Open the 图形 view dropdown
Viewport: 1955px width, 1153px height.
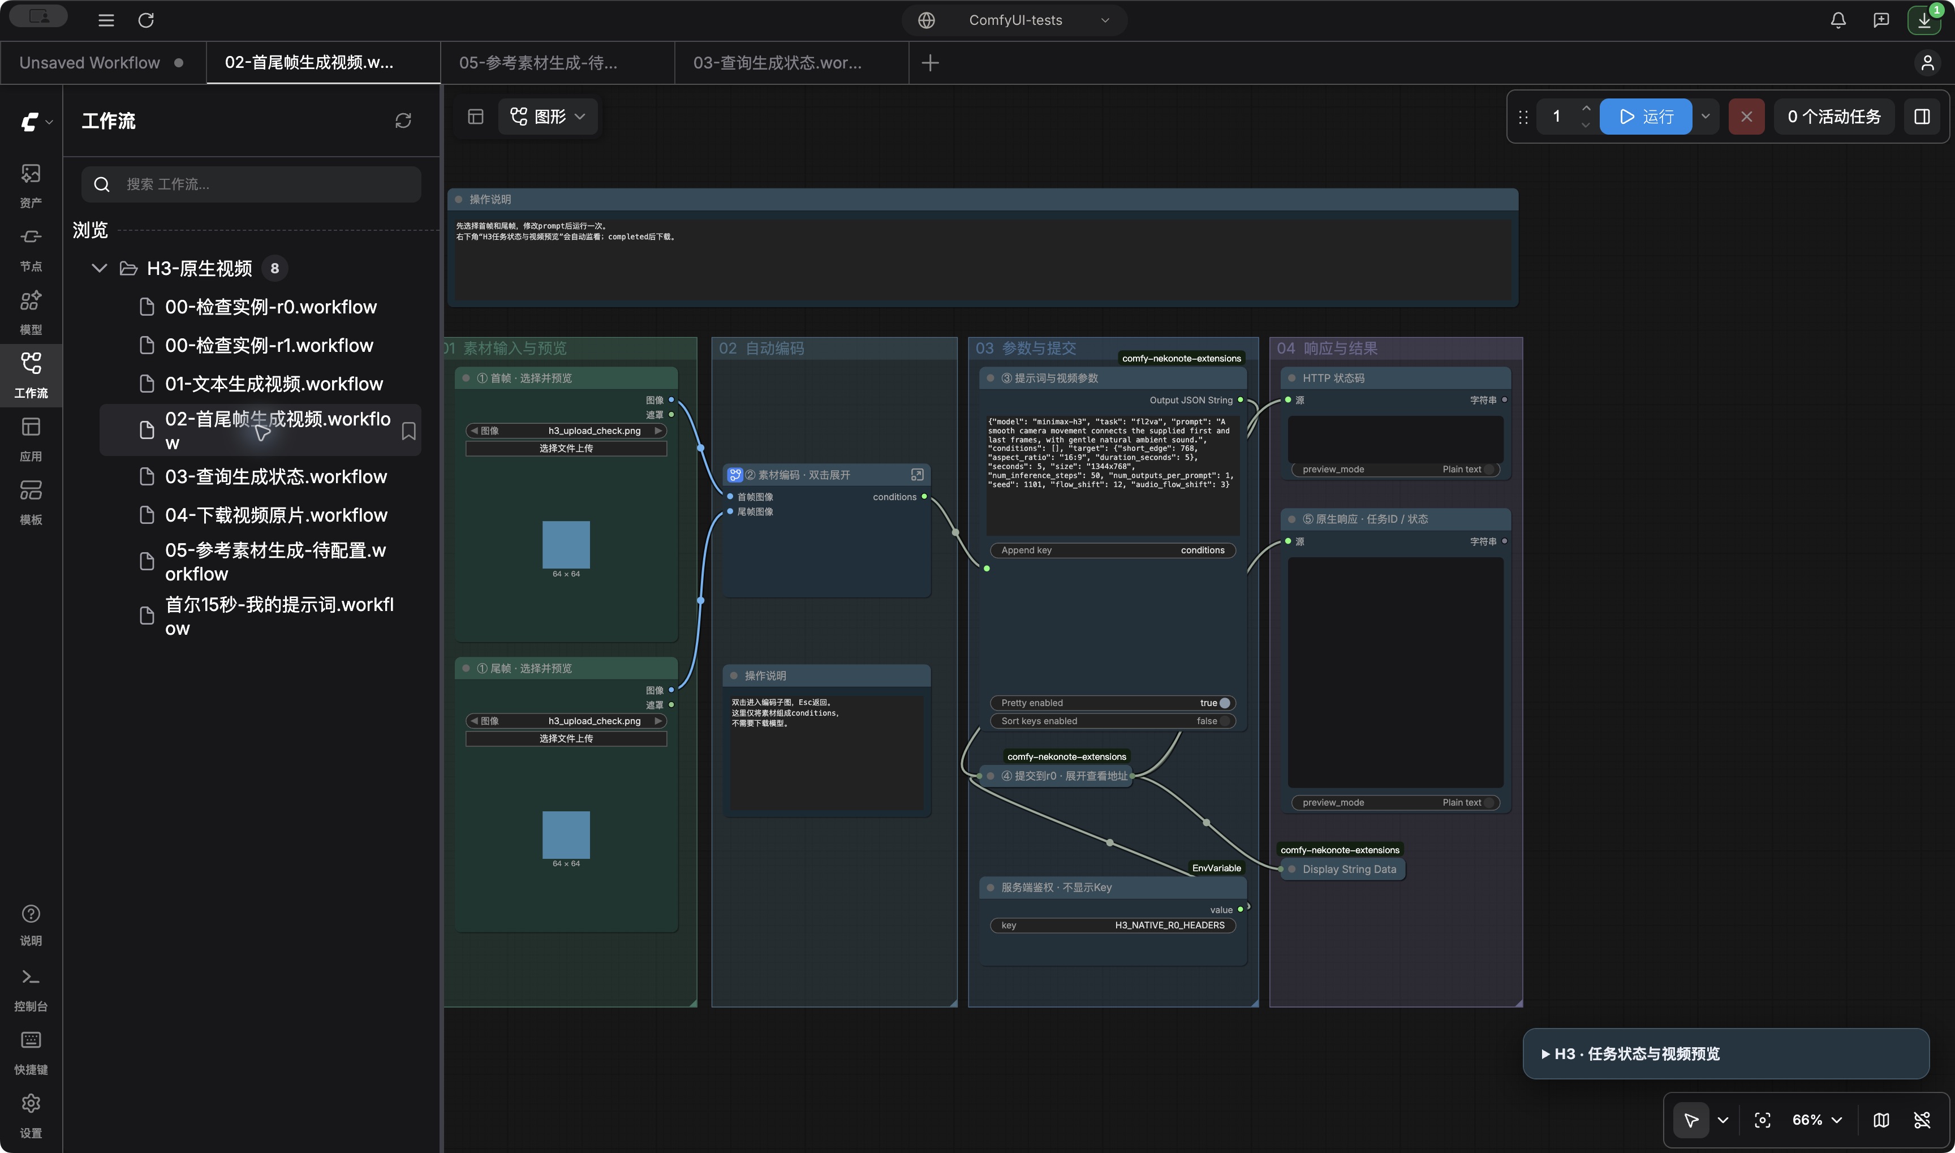click(x=548, y=117)
